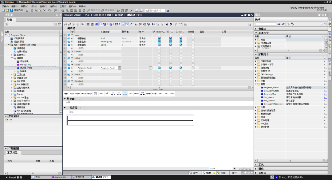
Task: Collapse 程序段 1 network
Action: tap(65, 108)
